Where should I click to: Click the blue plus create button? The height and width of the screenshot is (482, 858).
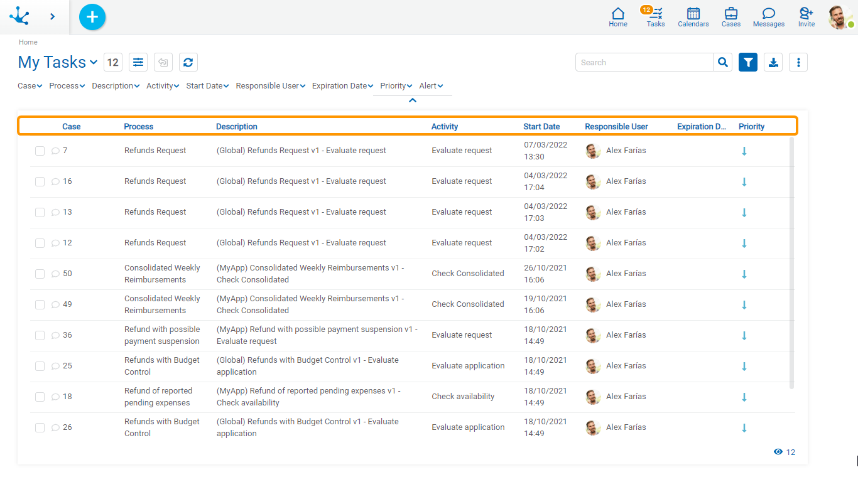92,17
